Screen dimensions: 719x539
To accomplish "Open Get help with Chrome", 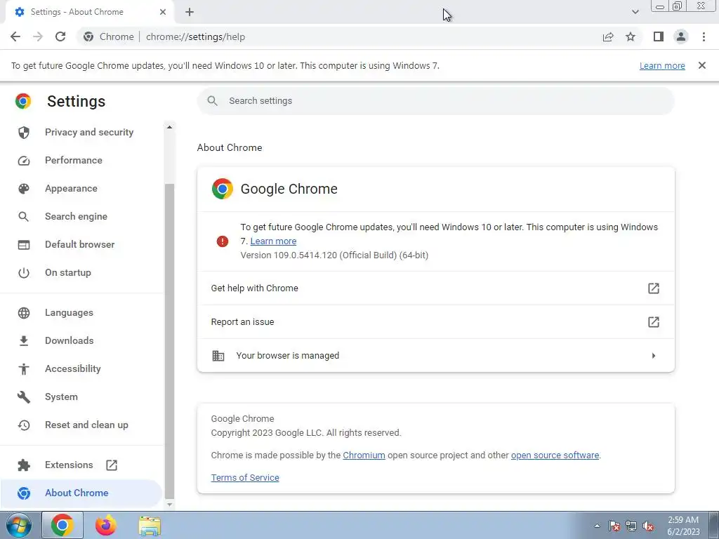I will [435, 288].
